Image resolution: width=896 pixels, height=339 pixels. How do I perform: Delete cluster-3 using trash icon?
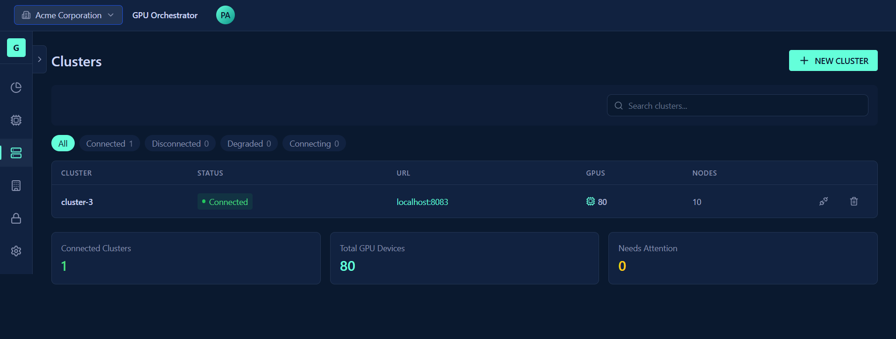pyautogui.click(x=854, y=202)
